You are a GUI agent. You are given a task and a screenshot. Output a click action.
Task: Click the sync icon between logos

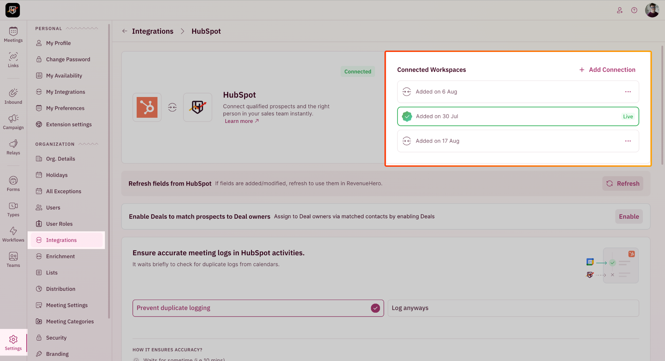point(172,107)
